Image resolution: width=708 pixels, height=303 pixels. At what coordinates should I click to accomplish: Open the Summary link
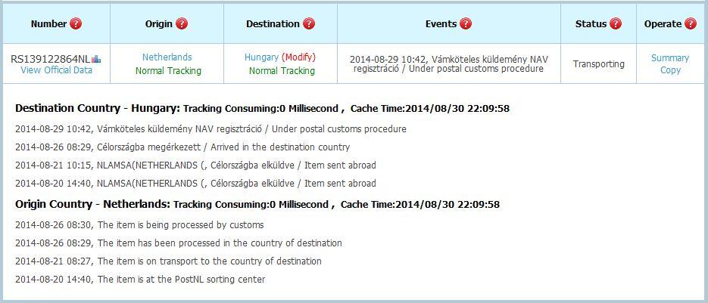point(670,58)
